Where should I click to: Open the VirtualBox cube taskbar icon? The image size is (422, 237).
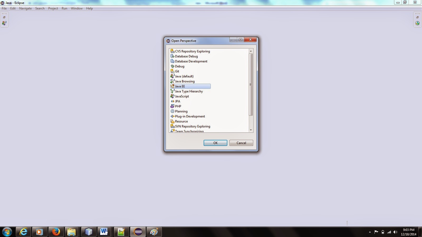click(89, 232)
